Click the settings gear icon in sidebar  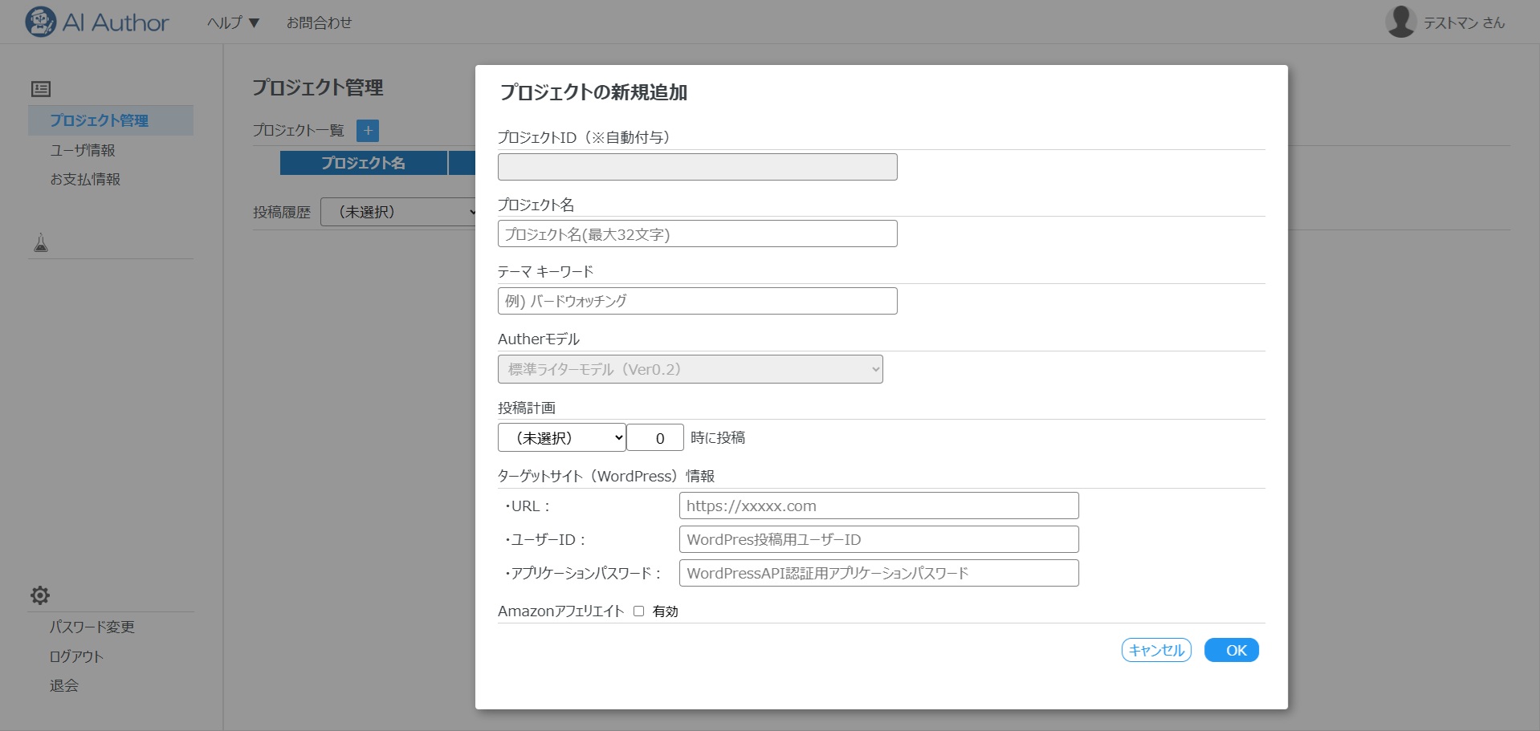(40, 595)
